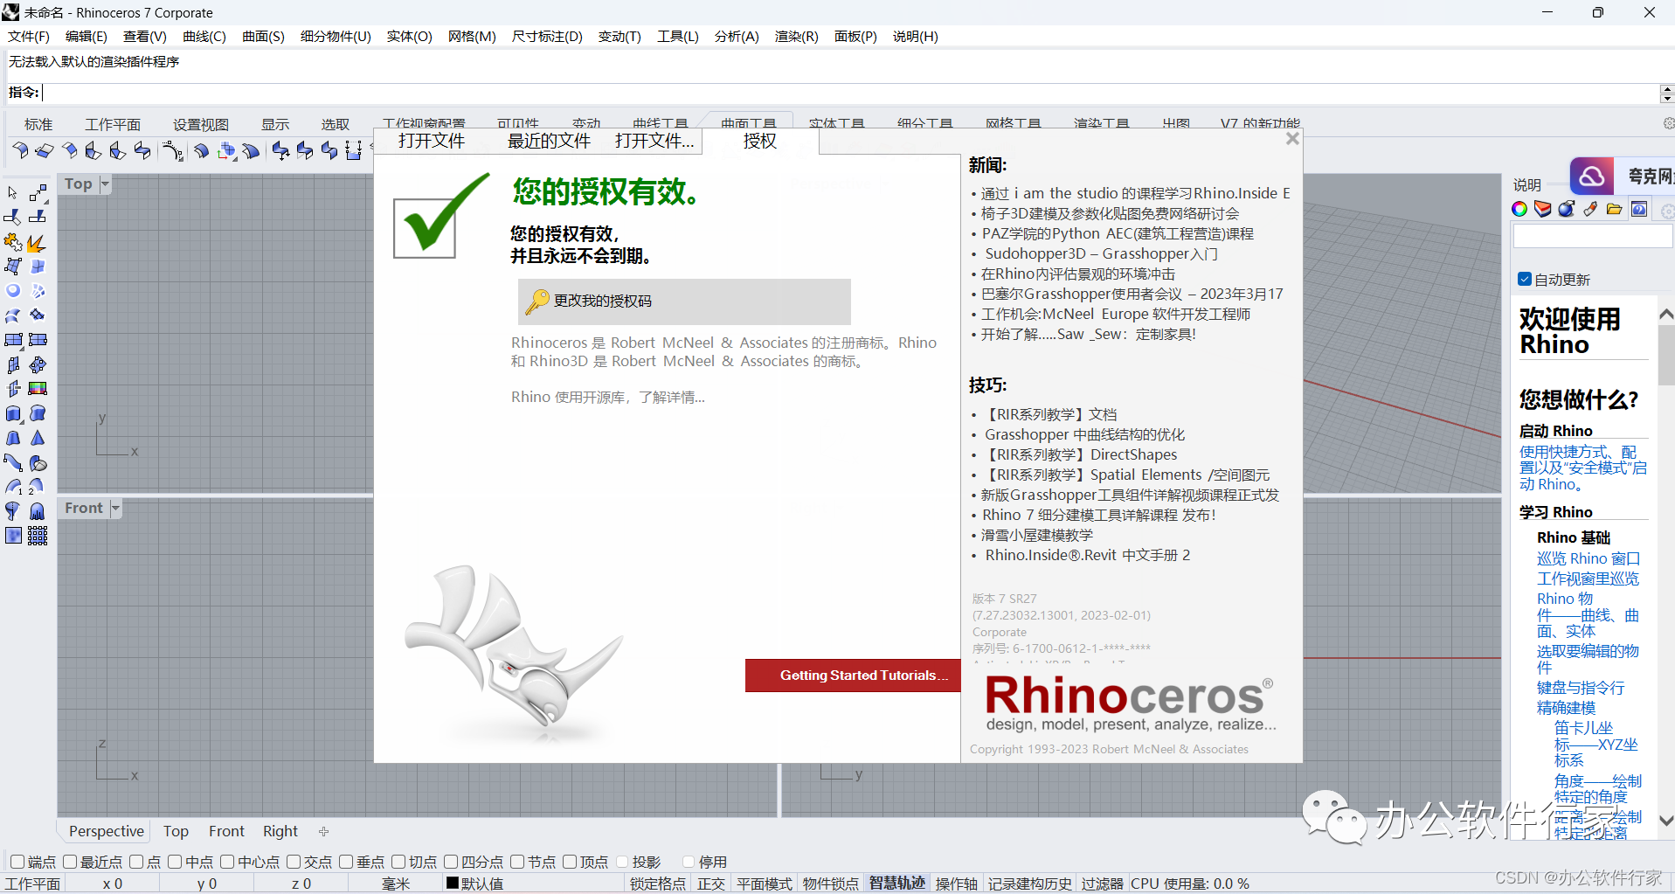The height and width of the screenshot is (894, 1675).
Task: Click the Getting Started Tutorials button
Action: point(853,676)
